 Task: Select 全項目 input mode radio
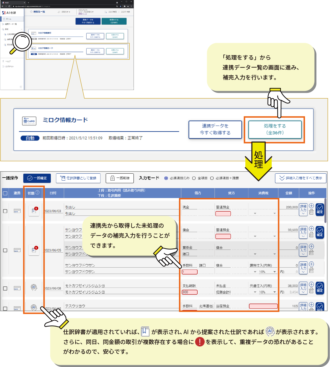[194, 178]
